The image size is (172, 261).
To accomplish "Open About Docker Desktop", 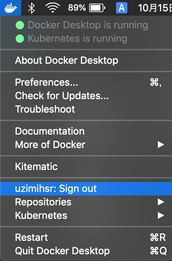I will point(86,60).
